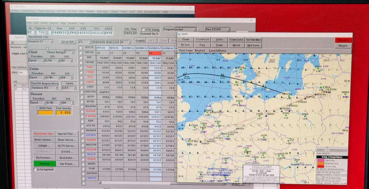Viewport: 369px width, 189px height.
Task: Open the Thrust Rating dropdown
Action: pyautogui.click(x=69, y=52)
